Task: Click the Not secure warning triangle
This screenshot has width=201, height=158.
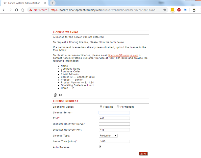Action: [x=31, y=10]
